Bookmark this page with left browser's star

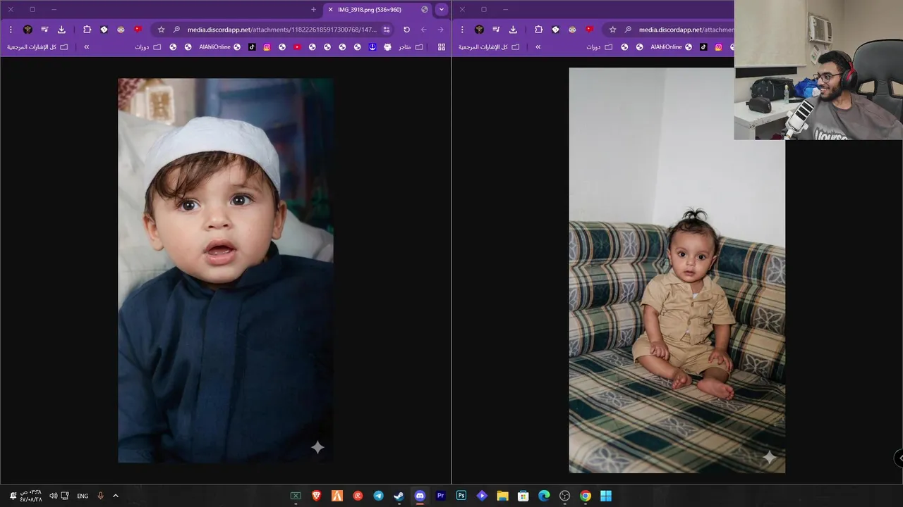161,30
